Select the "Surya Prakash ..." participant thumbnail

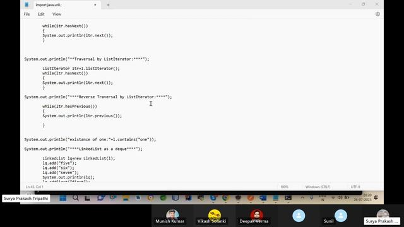point(383,216)
